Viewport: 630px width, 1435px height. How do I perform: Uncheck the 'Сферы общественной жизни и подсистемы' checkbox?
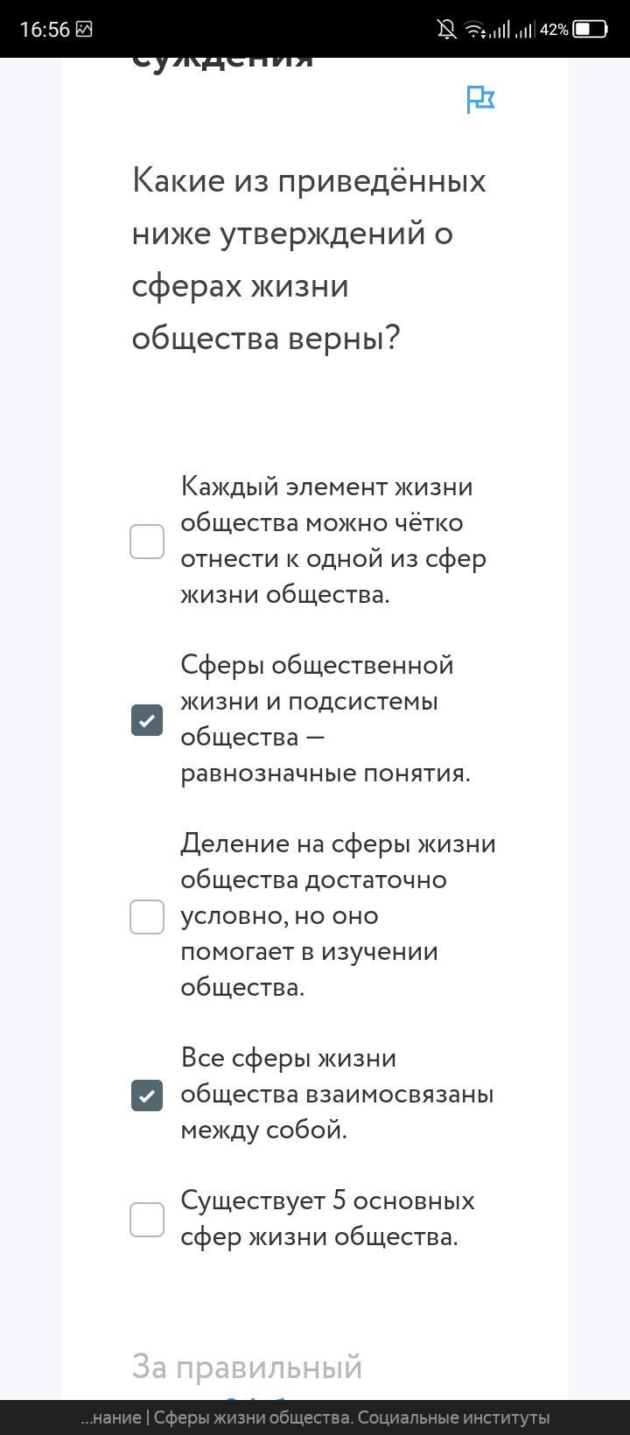pos(147,720)
